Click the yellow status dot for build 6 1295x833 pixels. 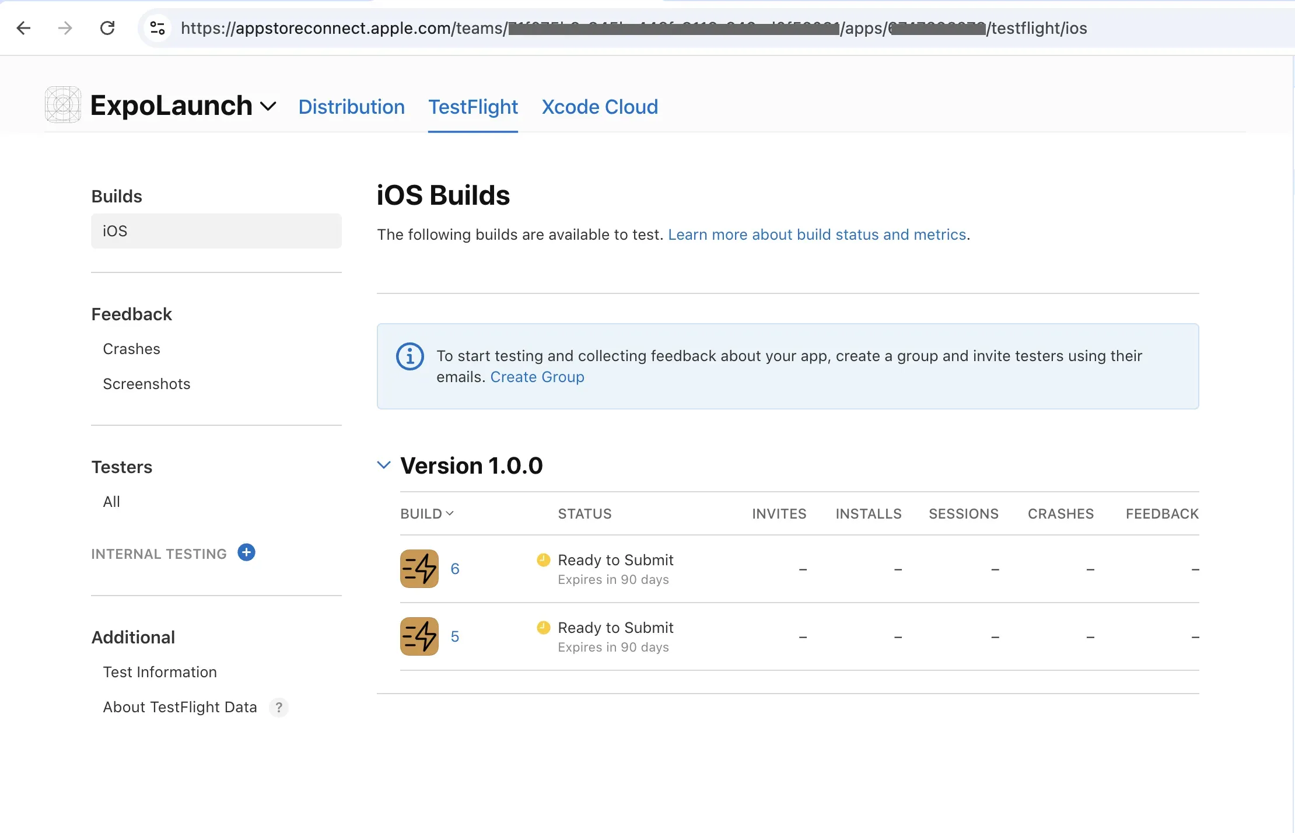point(543,560)
